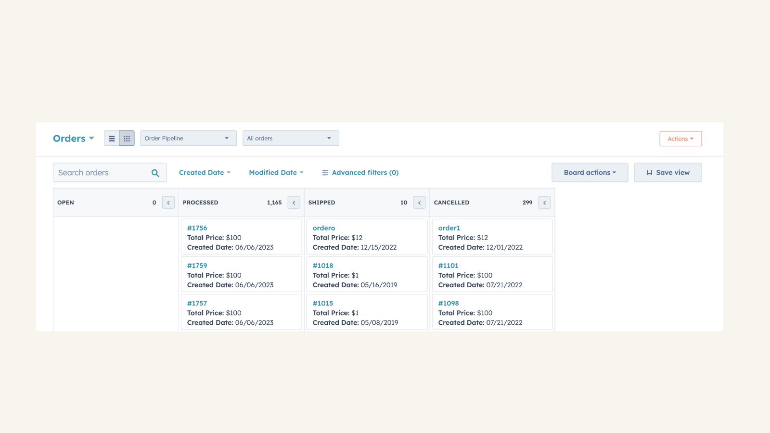This screenshot has width=770, height=433.
Task: Open the Created Date filter dropdown
Action: tap(204, 172)
